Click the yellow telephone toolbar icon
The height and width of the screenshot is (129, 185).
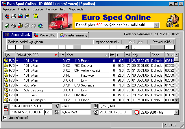[x=36, y=16]
